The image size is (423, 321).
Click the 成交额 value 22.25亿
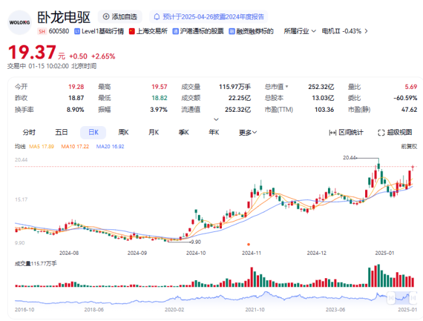pos(239,98)
